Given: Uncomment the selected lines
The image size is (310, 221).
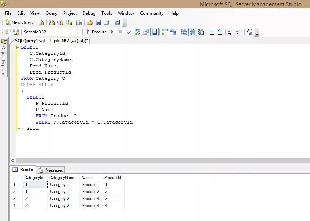Looking at the screenshot, I should [220, 32].
